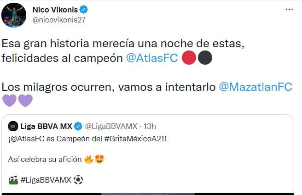
Task: Open the #LigaBBVAMX hashtag
Action: (x=46, y=180)
